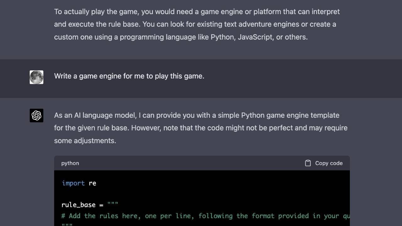This screenshot has height=226, width=402.
Task: Select the ChatGPT assistant icon on dark square
Action: click(36, 116)
